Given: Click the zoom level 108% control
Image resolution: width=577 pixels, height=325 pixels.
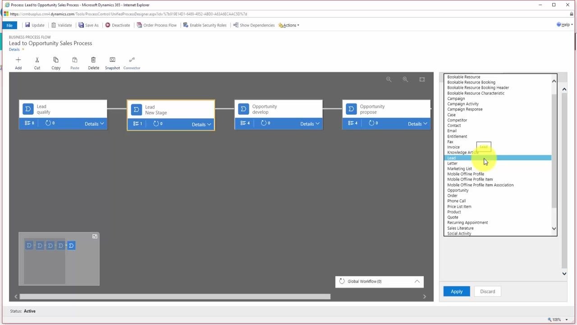Looking at the screenshot, I should click(557, 320).
